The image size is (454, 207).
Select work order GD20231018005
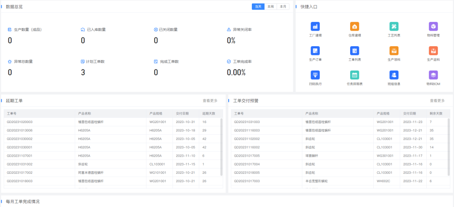pos(247,173)
